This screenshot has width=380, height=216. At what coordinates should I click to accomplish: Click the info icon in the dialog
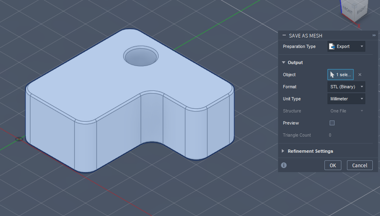284,165
